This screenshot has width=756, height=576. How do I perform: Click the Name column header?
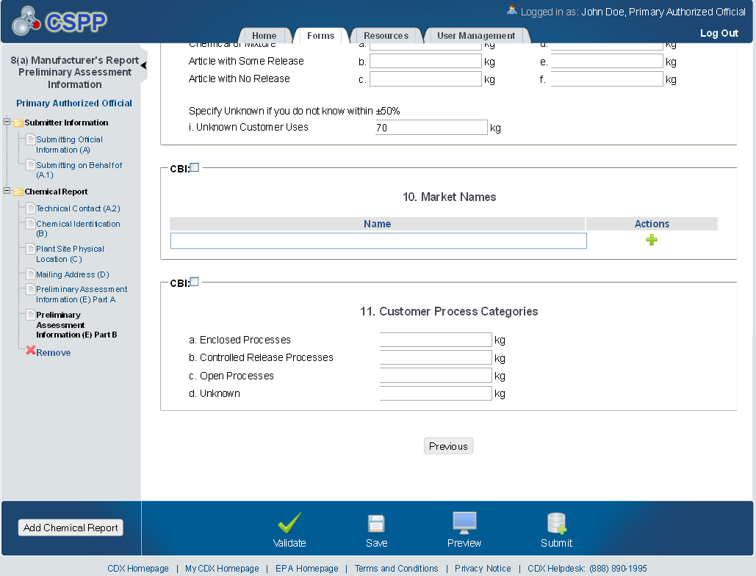point(377,224)
